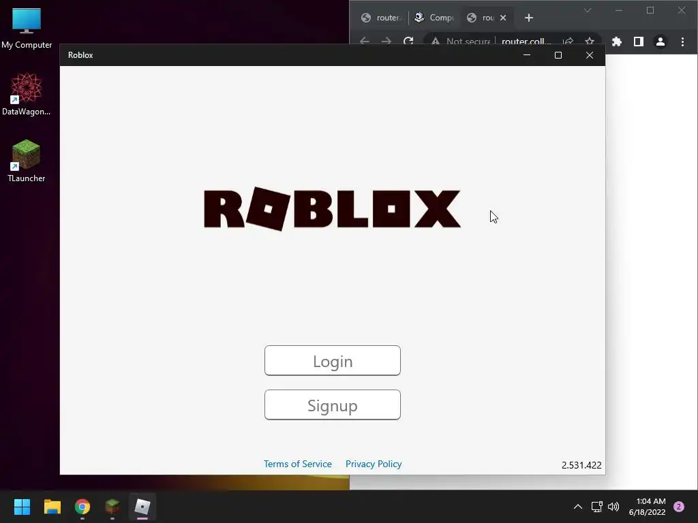Click the Roblox taskbar icon

click(142, 507)
